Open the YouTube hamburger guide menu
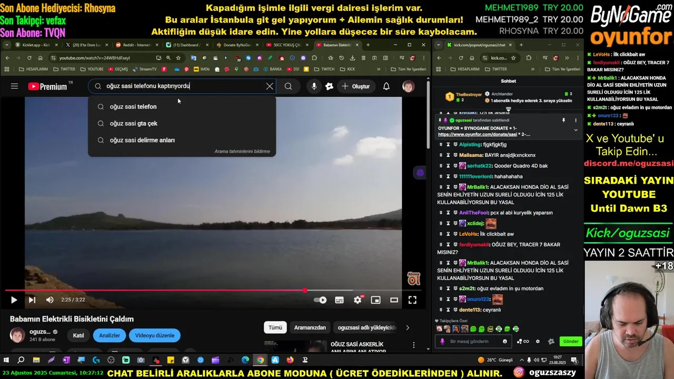 point(14,86)
